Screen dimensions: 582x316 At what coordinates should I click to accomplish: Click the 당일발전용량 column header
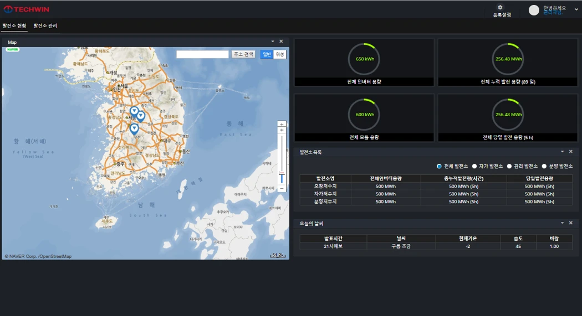click(x=539, y=179)
